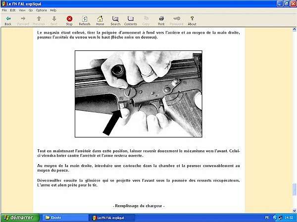
Task: Open the Edit menu
Action: tap(13, 10)
